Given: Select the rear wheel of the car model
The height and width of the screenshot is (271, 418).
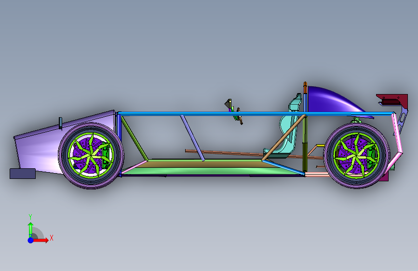Looking at the screenshot, I should click(x=357, y=155).
